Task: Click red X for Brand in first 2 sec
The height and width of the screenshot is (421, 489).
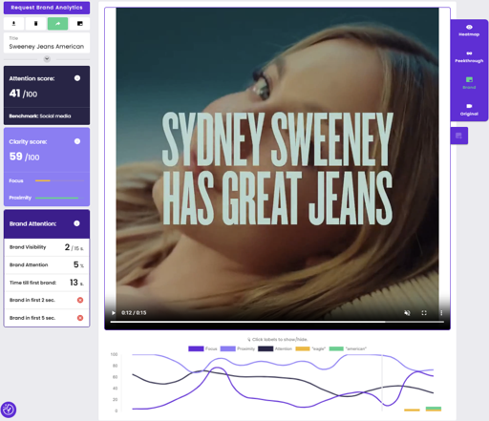Action: [x=80, y=300]
